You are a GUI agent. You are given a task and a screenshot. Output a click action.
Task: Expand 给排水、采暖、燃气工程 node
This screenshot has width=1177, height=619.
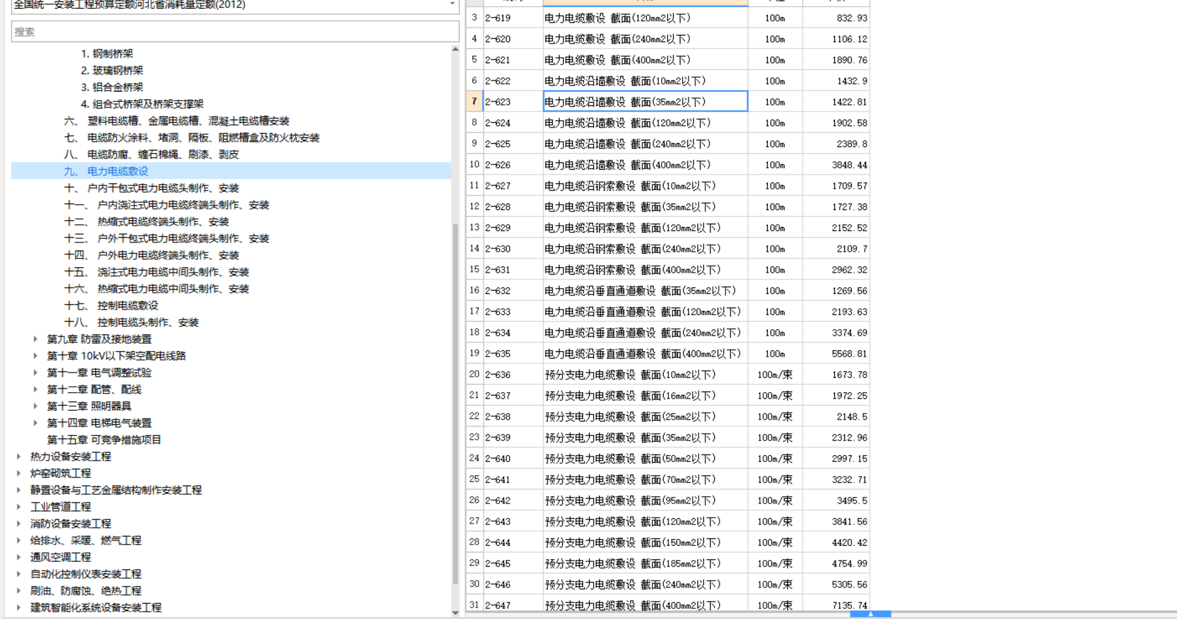19,540
